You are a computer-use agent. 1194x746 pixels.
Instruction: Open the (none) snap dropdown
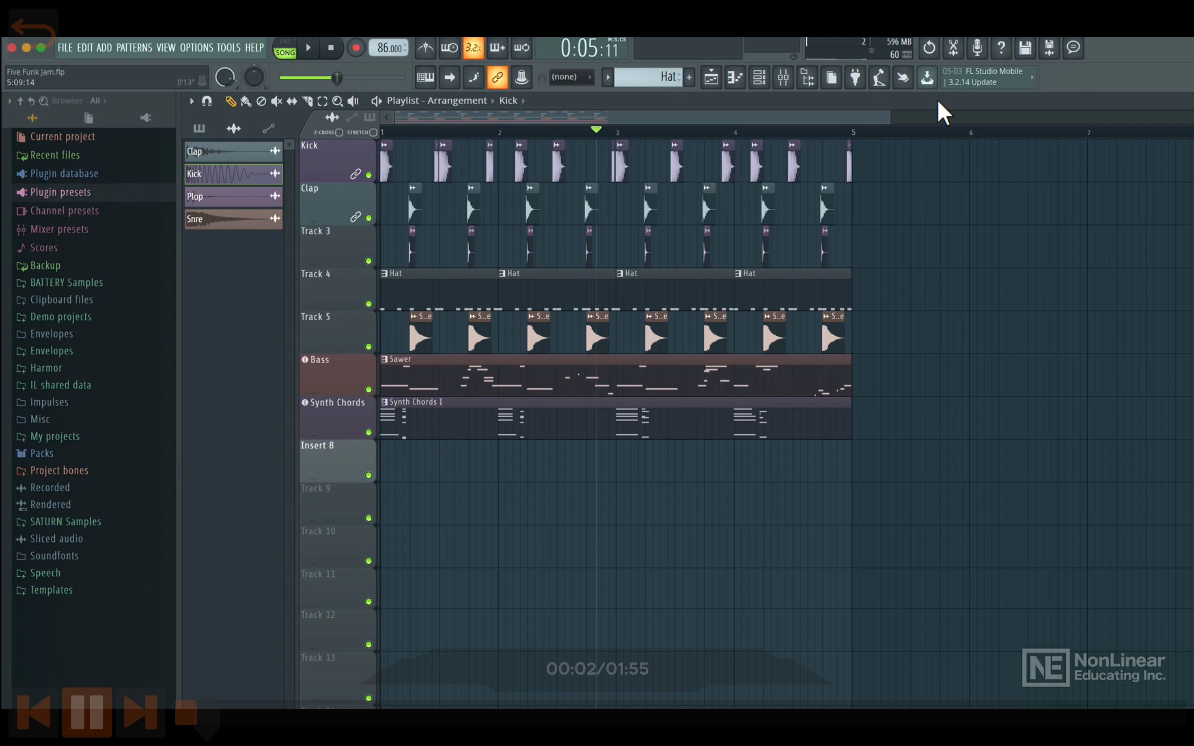571,77
